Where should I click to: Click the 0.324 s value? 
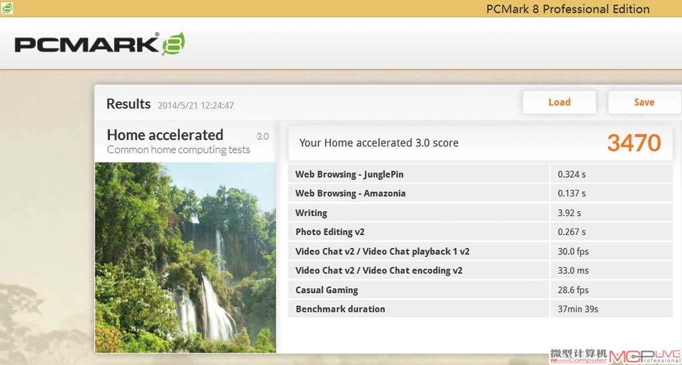(x=571, y=175)
